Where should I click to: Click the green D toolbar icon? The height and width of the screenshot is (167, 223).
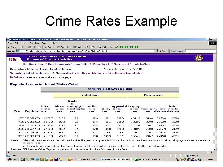[x=121, y=47]
